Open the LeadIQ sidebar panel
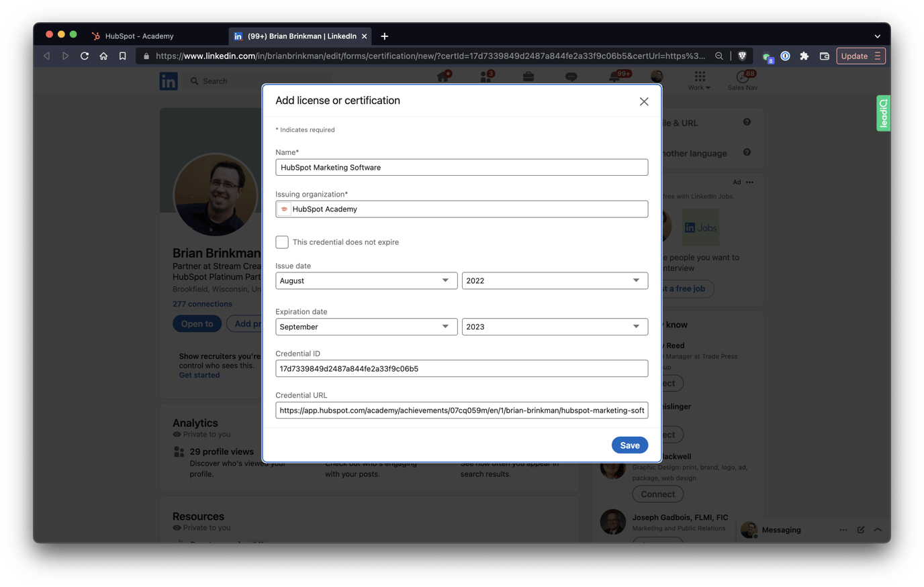 point(883,113)
